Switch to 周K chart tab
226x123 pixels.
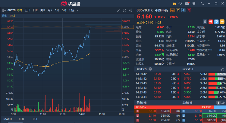point(43,10)
